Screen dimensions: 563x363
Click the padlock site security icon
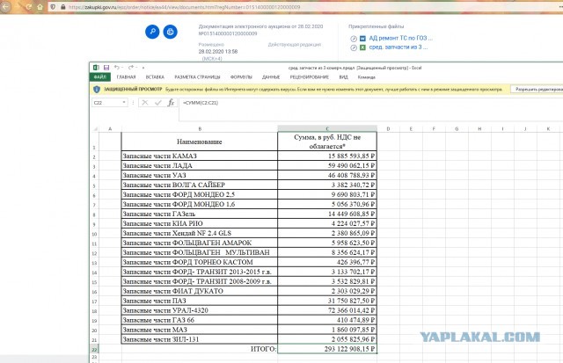coord(63,7)
